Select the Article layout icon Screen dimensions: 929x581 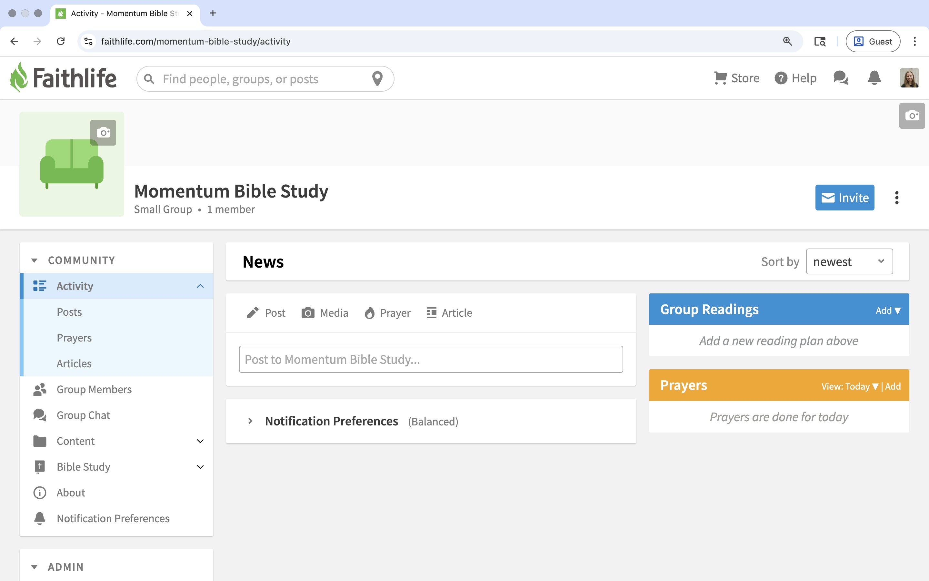tap(432, 313)
